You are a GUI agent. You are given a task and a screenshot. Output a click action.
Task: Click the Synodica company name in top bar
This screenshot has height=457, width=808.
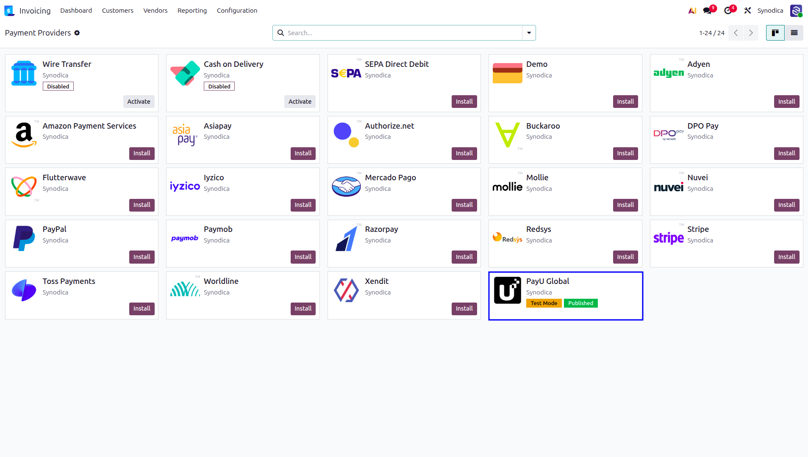click(770, 11)
